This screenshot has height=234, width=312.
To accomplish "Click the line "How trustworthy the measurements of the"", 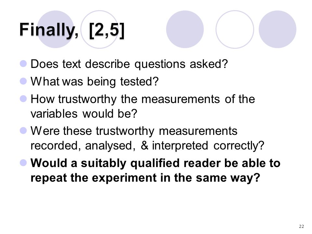I will coord(143,99).
